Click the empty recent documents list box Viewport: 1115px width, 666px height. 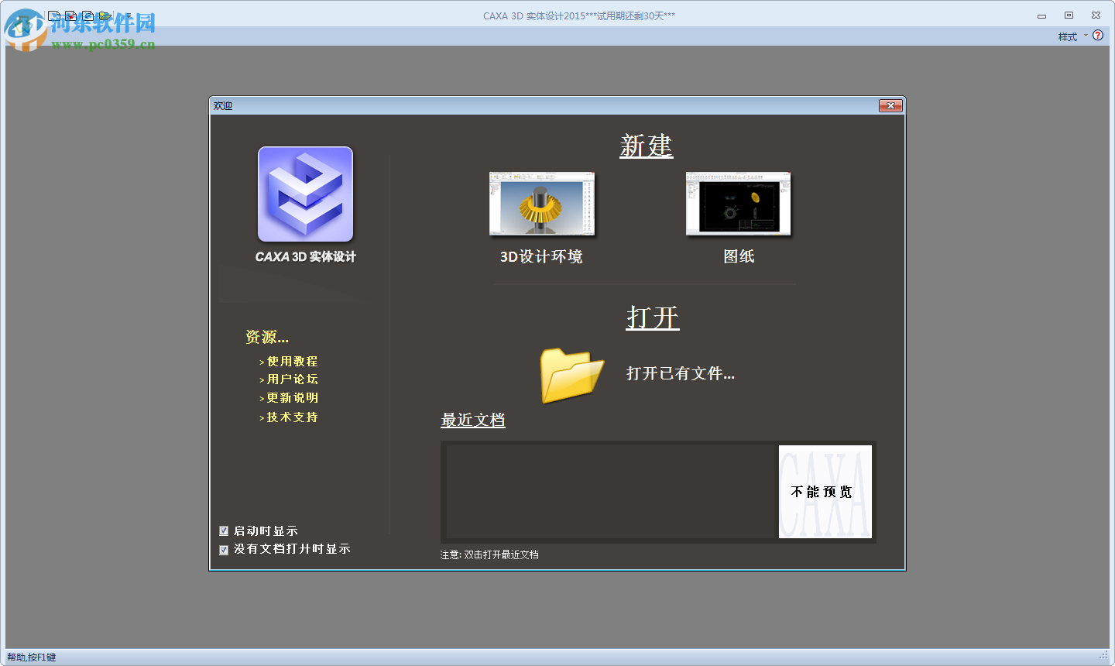pyautogui.click(x=612, y=492)
